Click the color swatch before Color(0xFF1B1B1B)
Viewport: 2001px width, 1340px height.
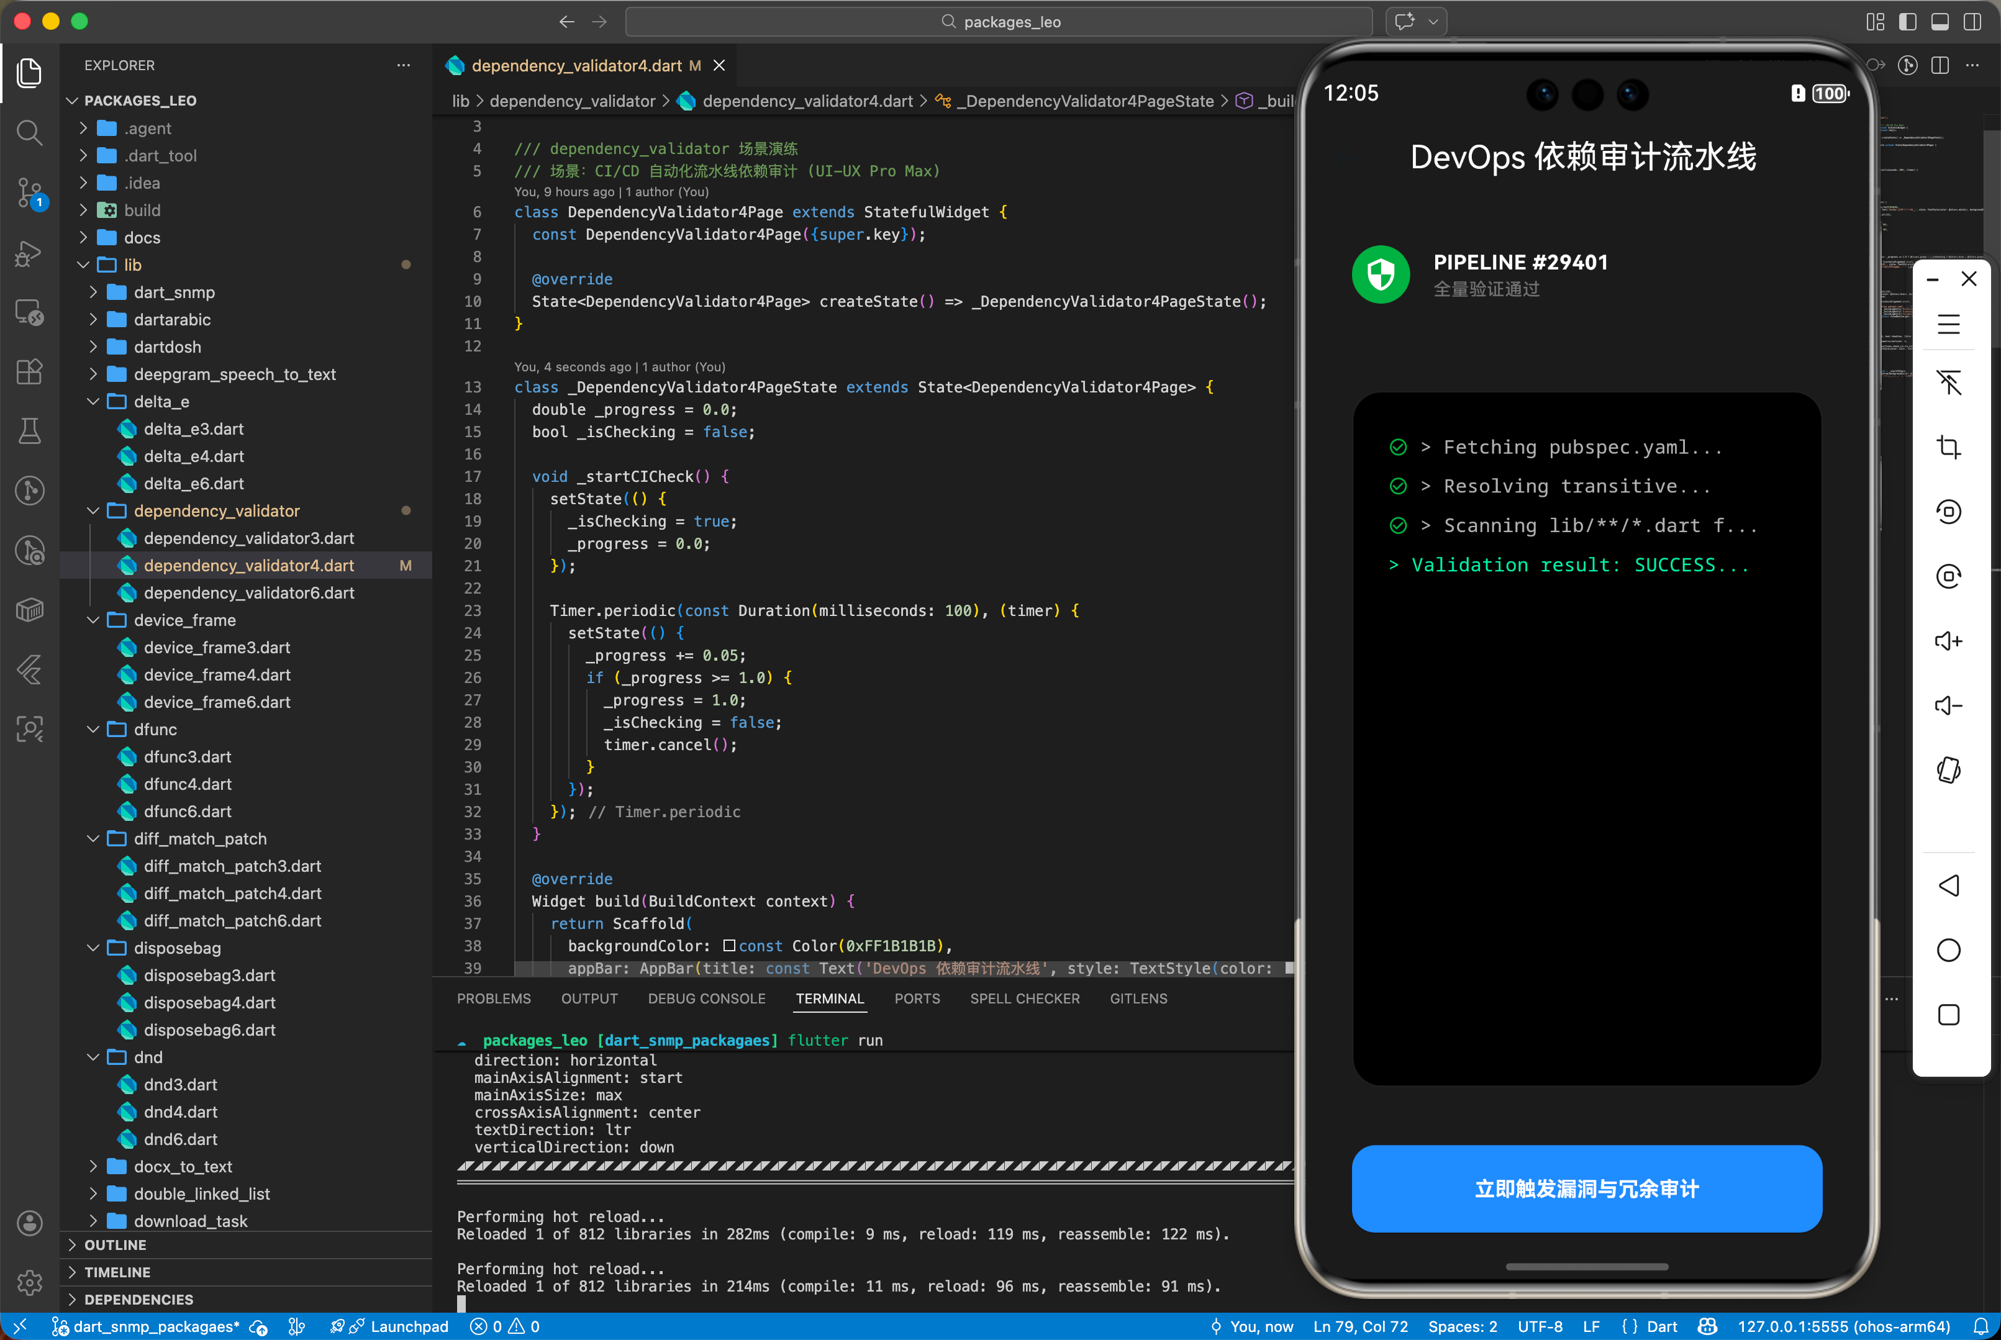point(728,945)
